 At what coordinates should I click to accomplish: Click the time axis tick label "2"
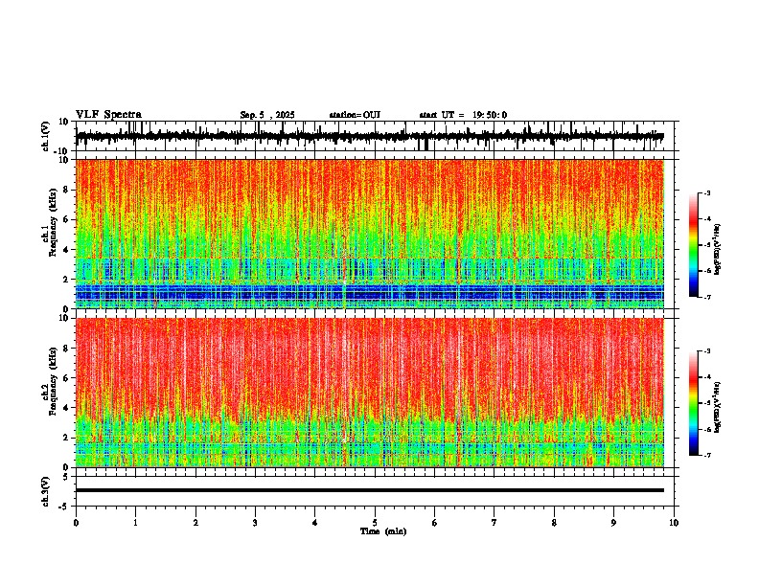[x=195, y=523]
